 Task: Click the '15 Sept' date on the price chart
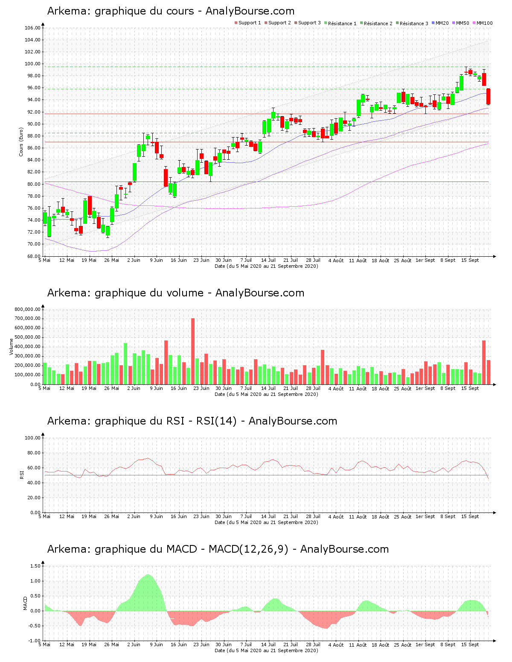470,260
